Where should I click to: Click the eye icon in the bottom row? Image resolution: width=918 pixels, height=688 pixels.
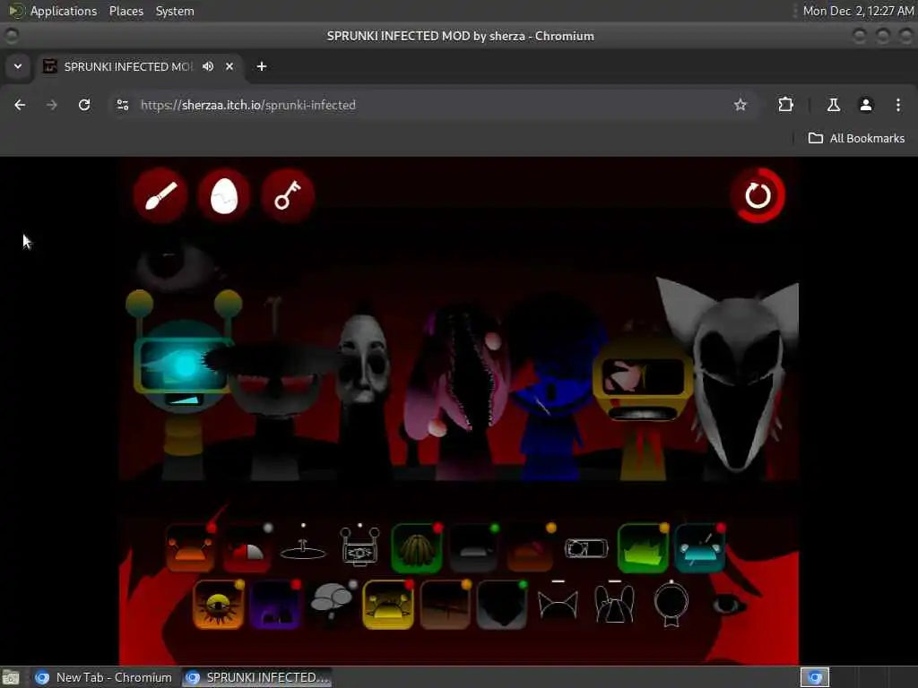click(x=727, y=605)
